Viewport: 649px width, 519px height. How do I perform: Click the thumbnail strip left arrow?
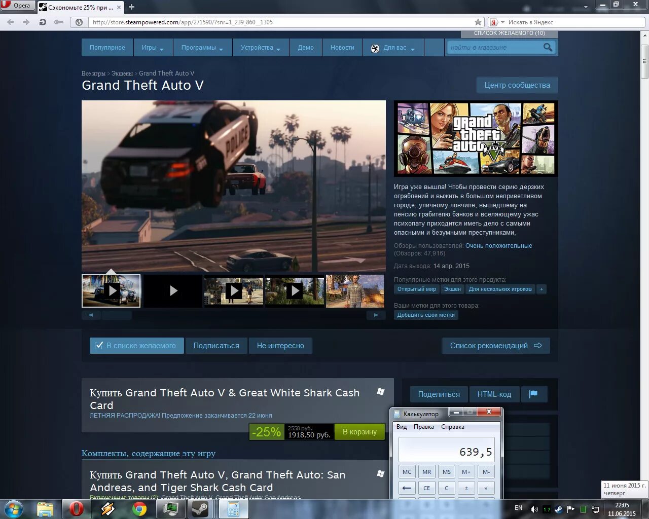(x=91, y=315)
